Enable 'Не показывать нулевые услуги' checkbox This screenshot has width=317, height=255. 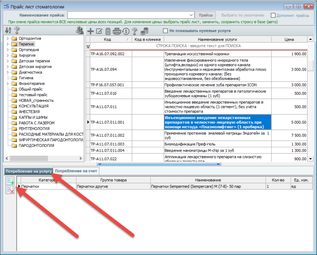(165, 31)
